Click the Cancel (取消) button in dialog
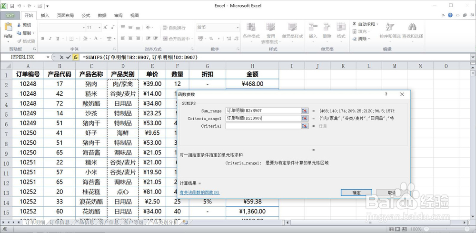Viewport: 476px width, 233px height. click(x=392, y=192)
